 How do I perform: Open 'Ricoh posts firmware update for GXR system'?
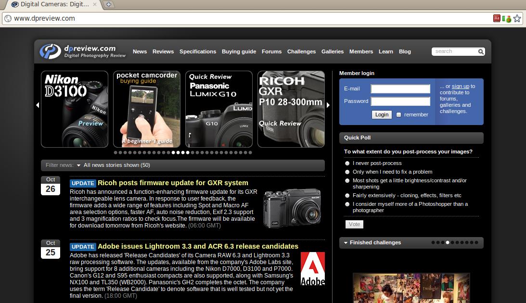point(173,183)
